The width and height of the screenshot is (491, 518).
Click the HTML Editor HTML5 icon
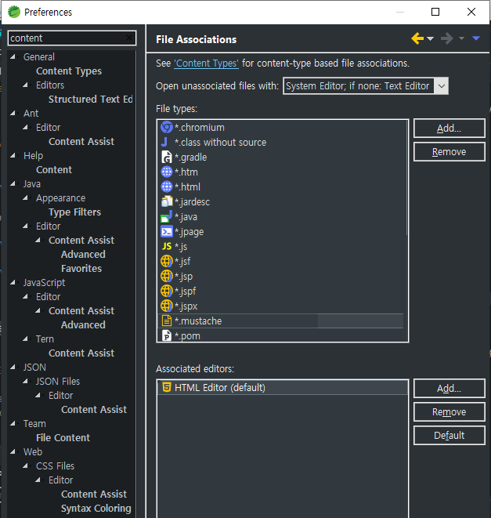167,387
